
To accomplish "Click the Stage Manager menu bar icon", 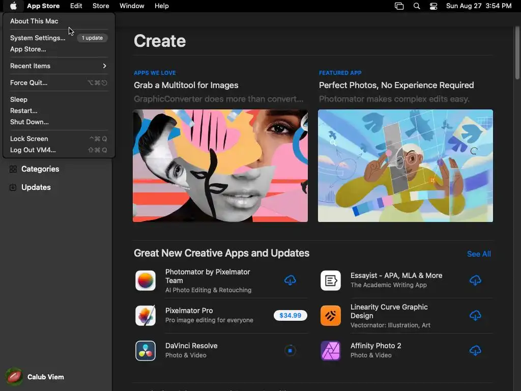I will pos(399,6).
